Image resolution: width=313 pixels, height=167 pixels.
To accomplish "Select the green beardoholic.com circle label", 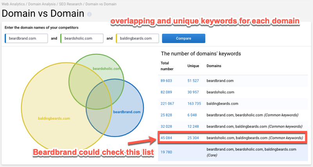I will pos(106,69).
